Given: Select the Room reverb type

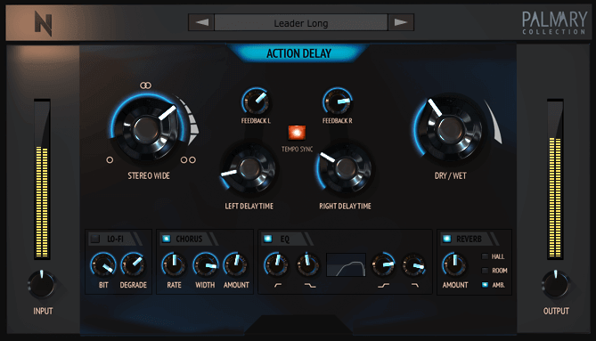Looking at the screenshot, I should (485, 271).
